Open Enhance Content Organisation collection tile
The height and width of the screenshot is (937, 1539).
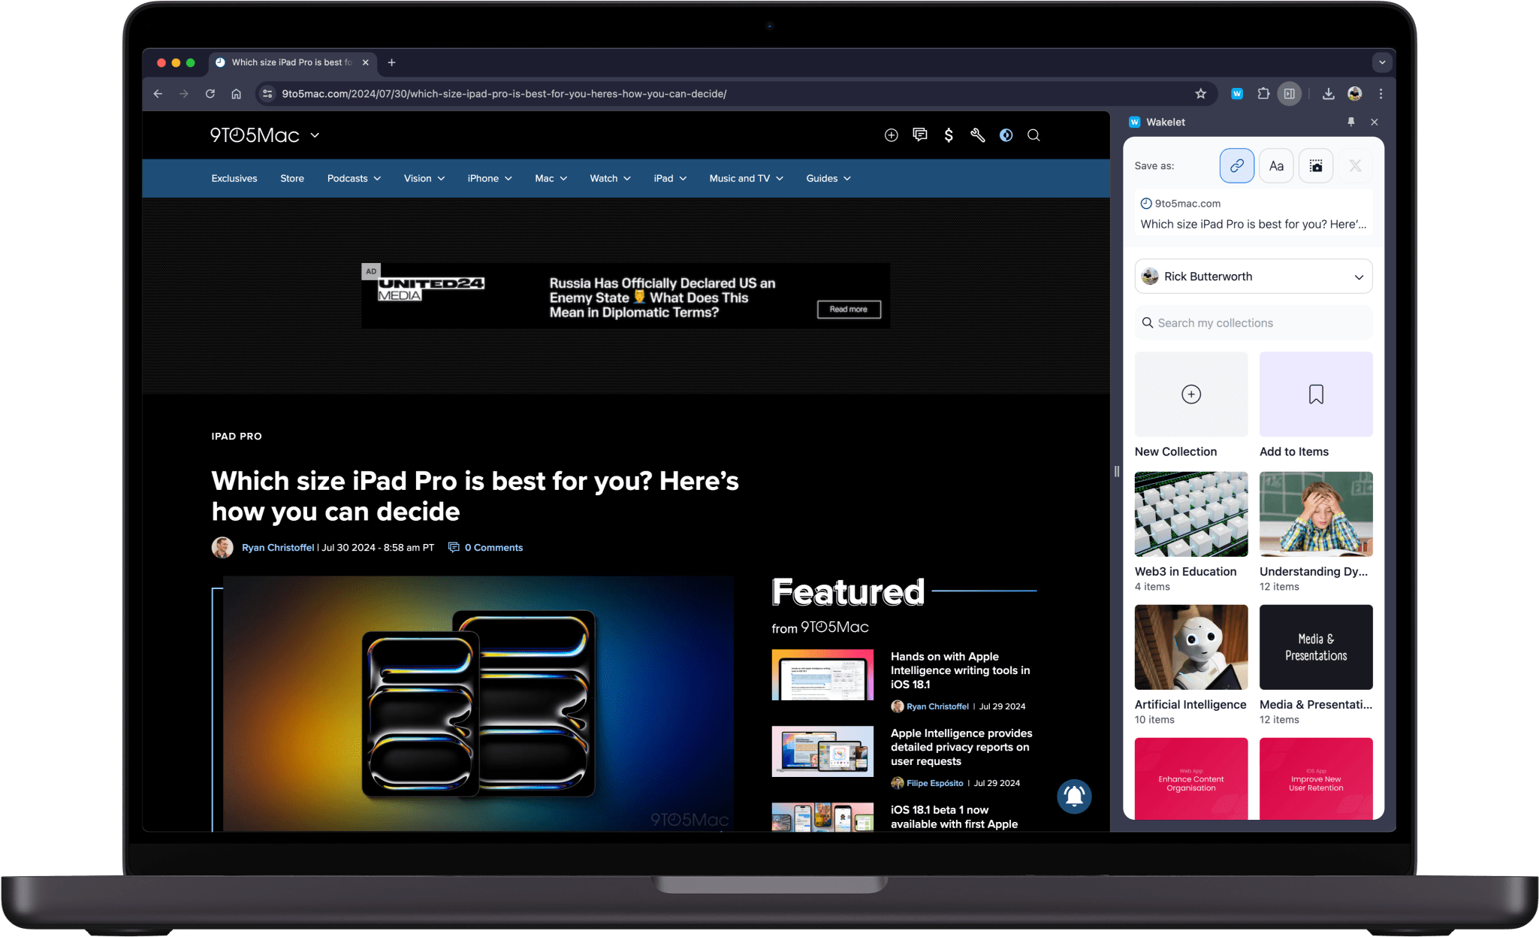(x=1191, y=778)
